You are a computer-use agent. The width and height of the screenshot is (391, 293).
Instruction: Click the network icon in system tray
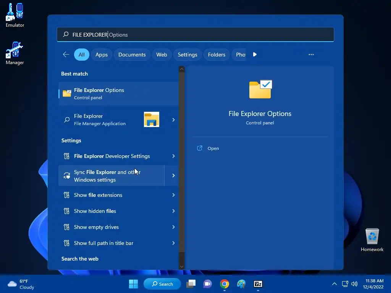(x=345, y=284)
